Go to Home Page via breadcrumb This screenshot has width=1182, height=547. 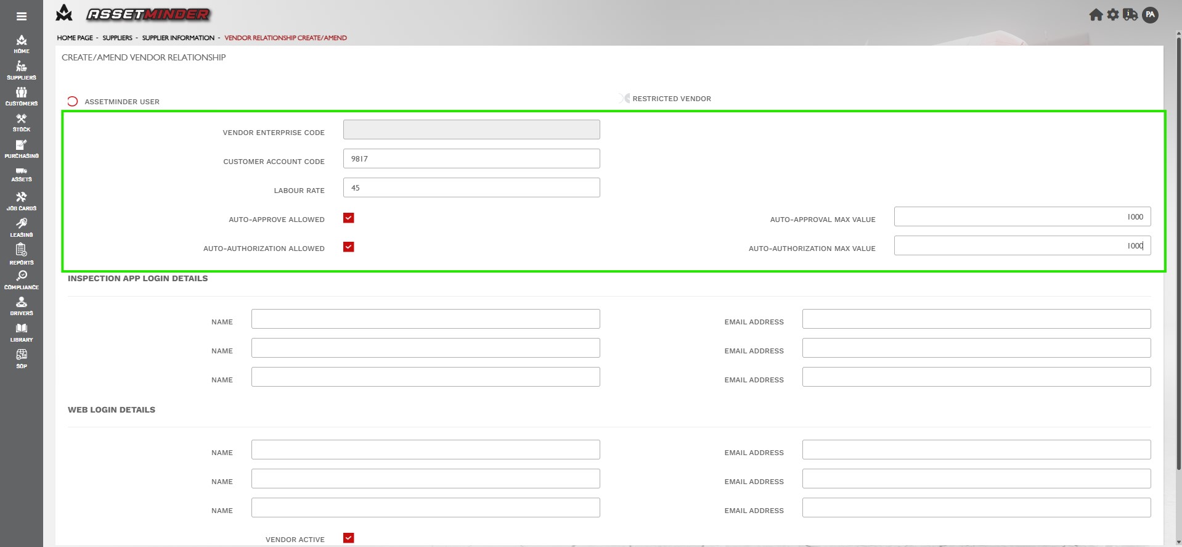(75, 38)
